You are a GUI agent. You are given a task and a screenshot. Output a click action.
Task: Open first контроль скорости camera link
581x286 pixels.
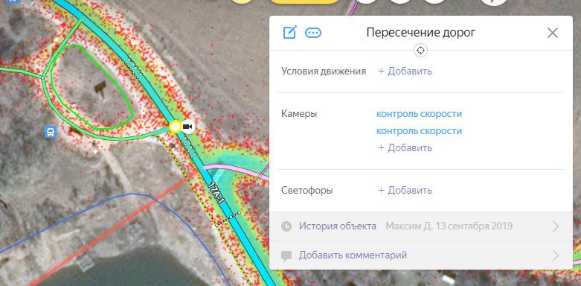(x=419, y=113)
